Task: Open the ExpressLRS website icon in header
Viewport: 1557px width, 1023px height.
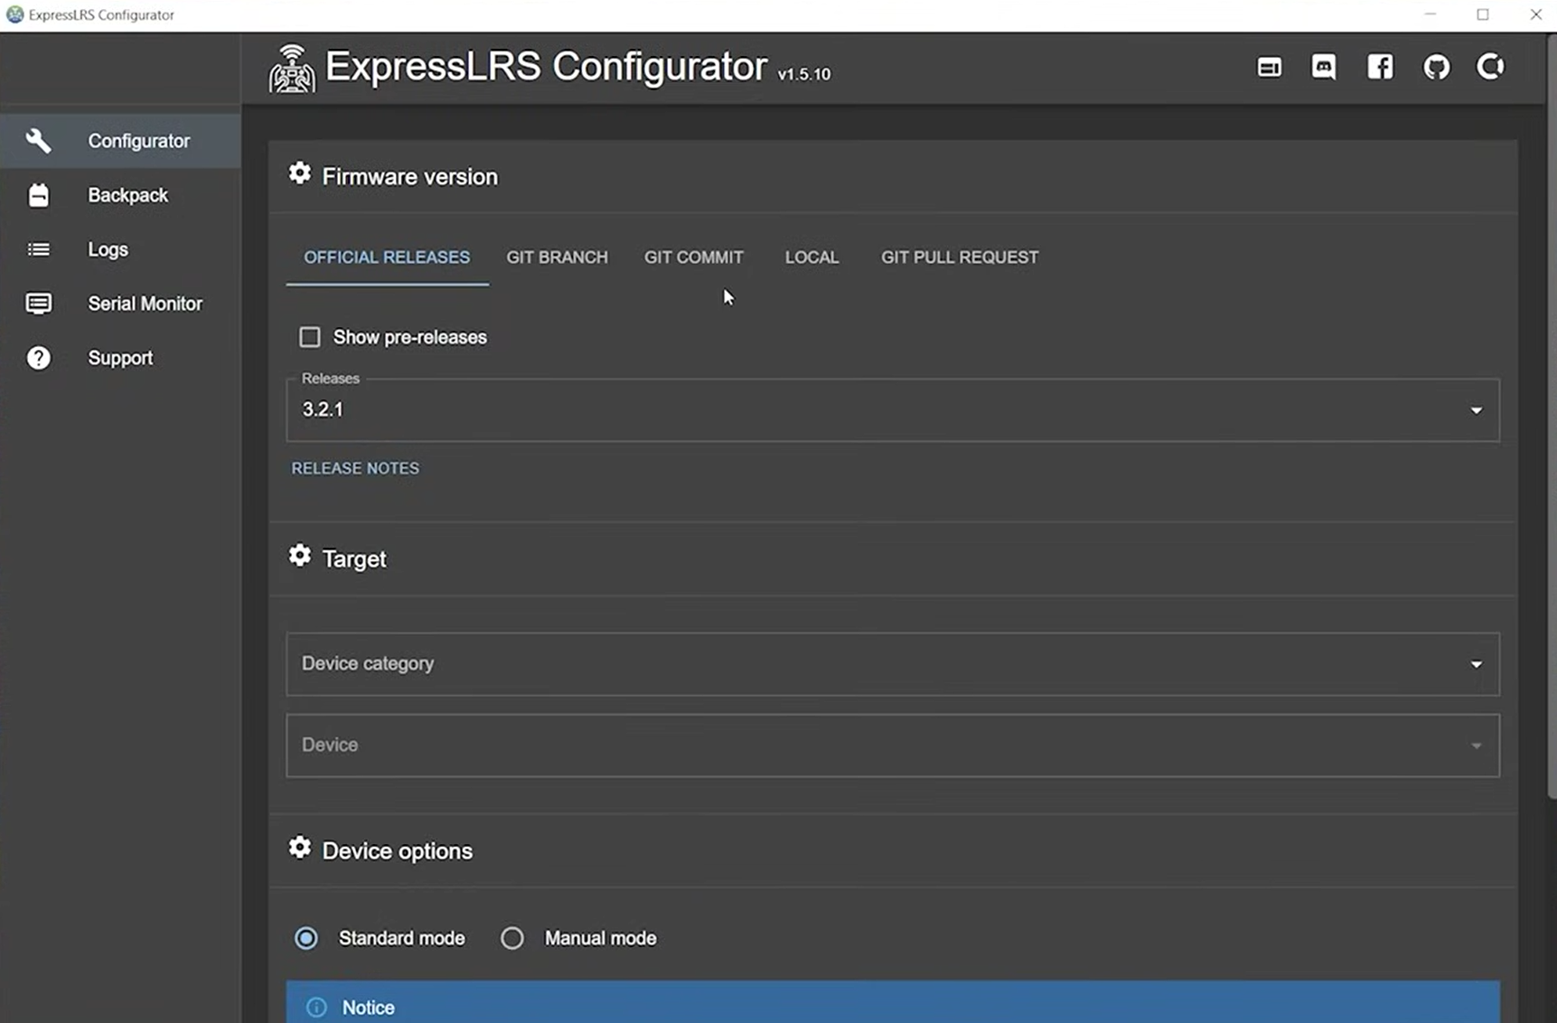Action: coord(1270,67)
